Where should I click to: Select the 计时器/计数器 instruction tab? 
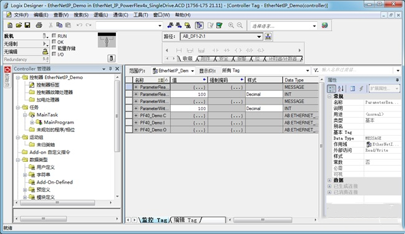coord(283,59)
